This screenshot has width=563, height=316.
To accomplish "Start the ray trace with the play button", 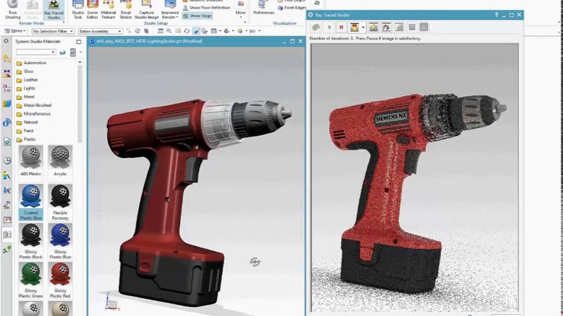I will click(329, 26).
